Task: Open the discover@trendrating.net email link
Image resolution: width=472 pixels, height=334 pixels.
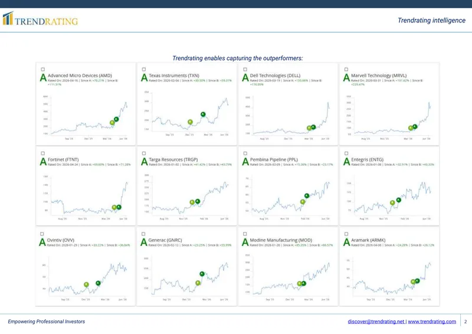Action: (376, 322)
